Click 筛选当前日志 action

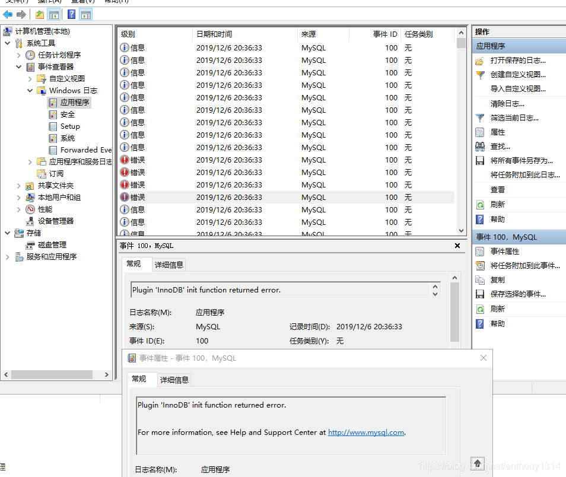(x=514, y=118)
